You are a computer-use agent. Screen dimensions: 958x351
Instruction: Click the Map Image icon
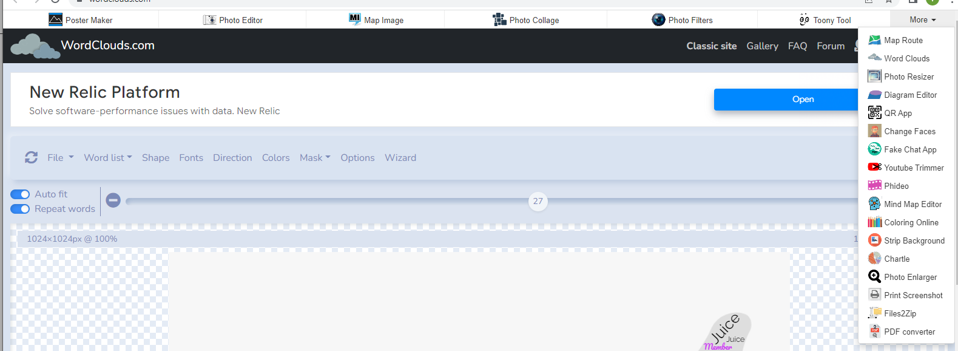[355, 19]
